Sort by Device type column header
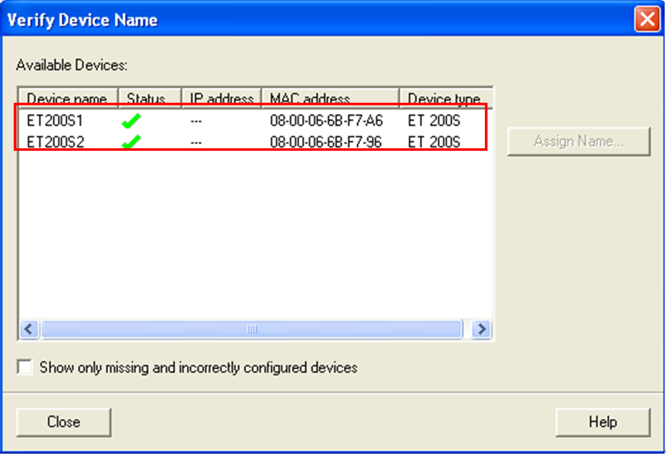The width and height of the screenshot is (666, 455). [446, 98]
